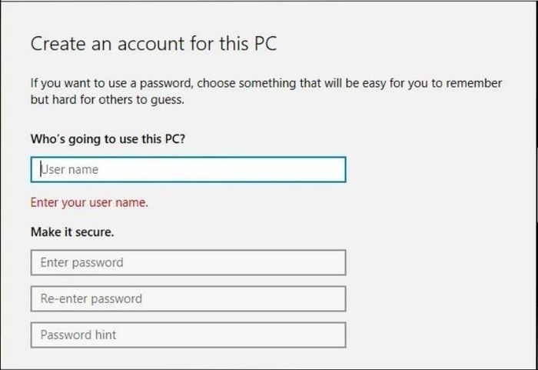Image resolution: width=538 pixels, height=370 pixels.
Task: Click the 'If you want to use a password' text line
Action: tap(266, 84)
